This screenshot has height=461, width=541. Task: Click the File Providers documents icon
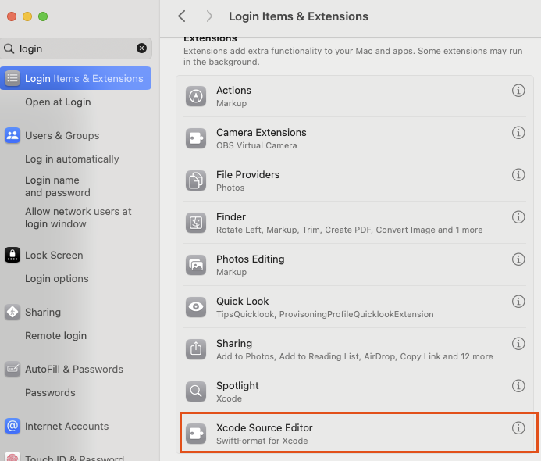pos(196,180)
